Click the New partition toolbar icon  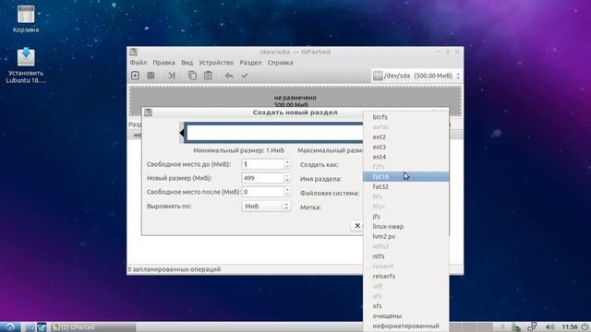(x=135, y=76)
